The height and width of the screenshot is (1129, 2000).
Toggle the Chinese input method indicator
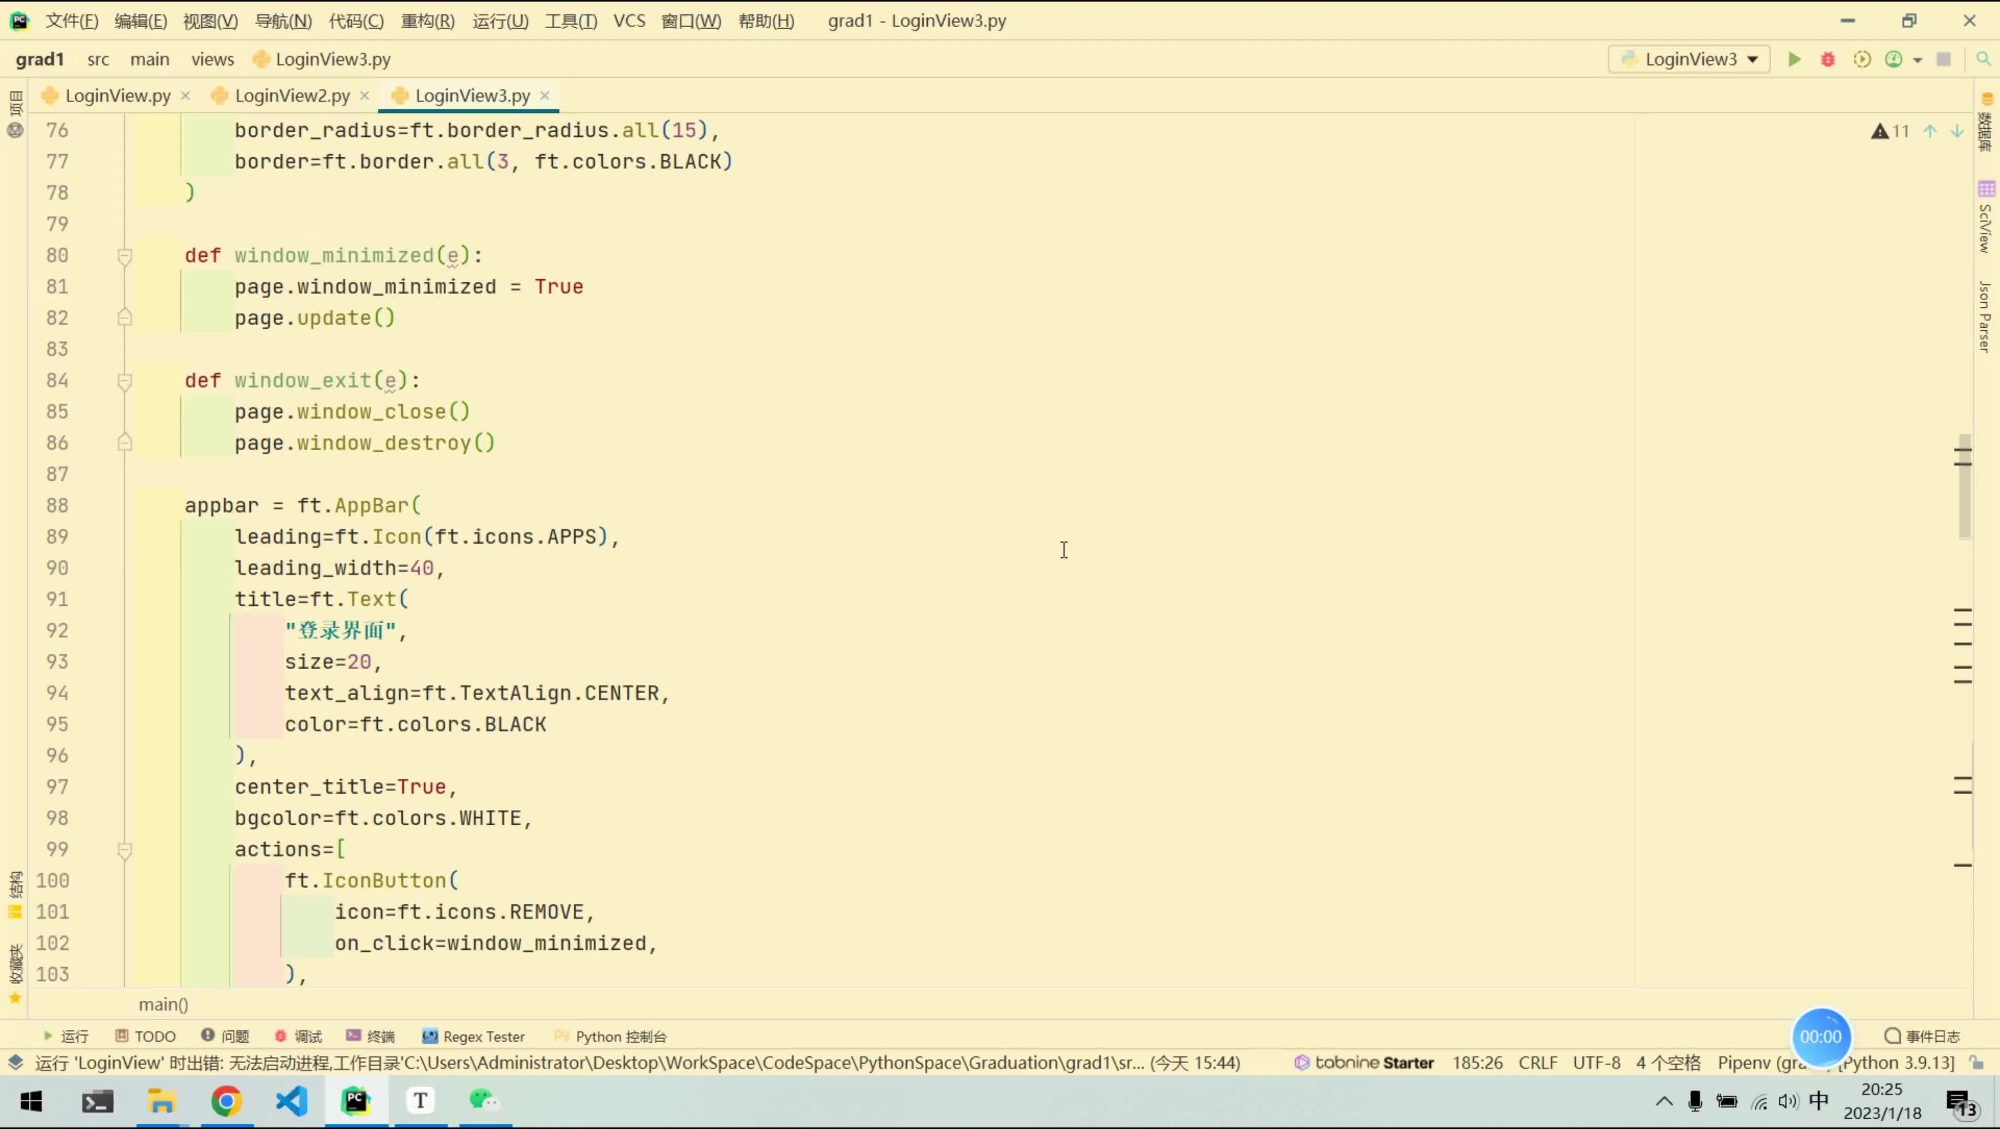pyautogui.click(x=1818, y=1100)
